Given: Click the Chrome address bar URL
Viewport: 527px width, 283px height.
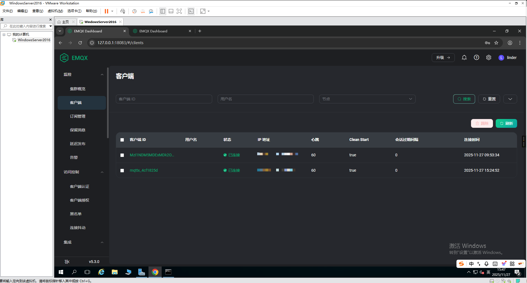Looking at the screenshot, I should [x=120, y=43].
